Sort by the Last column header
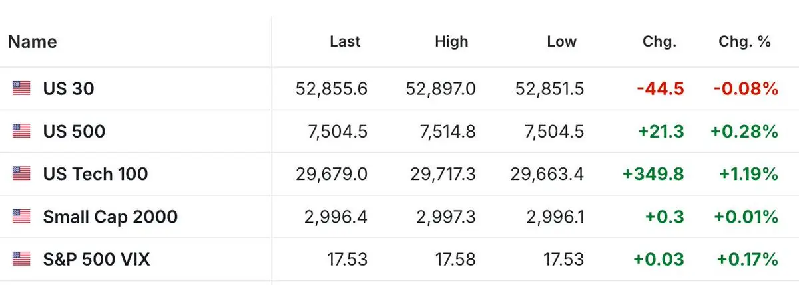The height and width of the screenshot is (285, 799). coord(345,41)
